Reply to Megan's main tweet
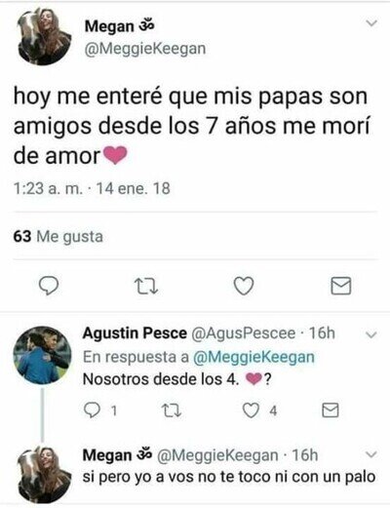 [49, 286]
